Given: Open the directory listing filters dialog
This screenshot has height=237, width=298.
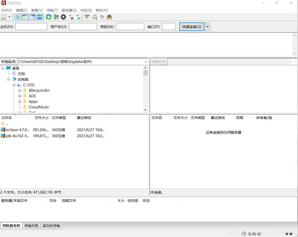Looking at the screenshot, I should click(87, 17).
